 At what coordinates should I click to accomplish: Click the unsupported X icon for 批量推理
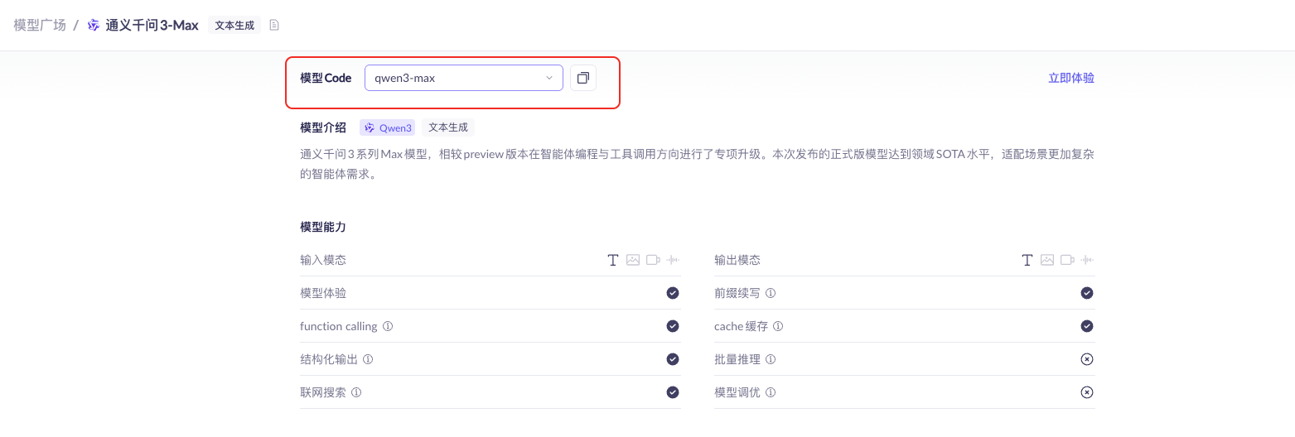click(x=1087, y=359)
